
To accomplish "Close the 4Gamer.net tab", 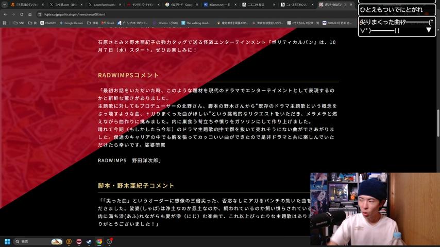I will (235, 5).
